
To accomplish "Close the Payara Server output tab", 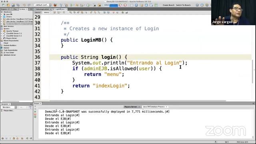I will click(x=139, y=107).
